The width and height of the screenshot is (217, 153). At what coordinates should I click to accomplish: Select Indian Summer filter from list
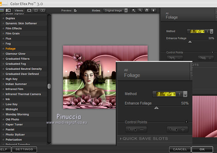click(x=16, y=84)
